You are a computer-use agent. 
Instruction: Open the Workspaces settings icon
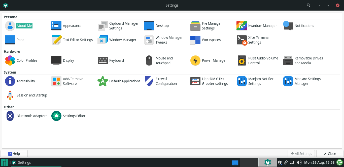[x=195, y=40]
